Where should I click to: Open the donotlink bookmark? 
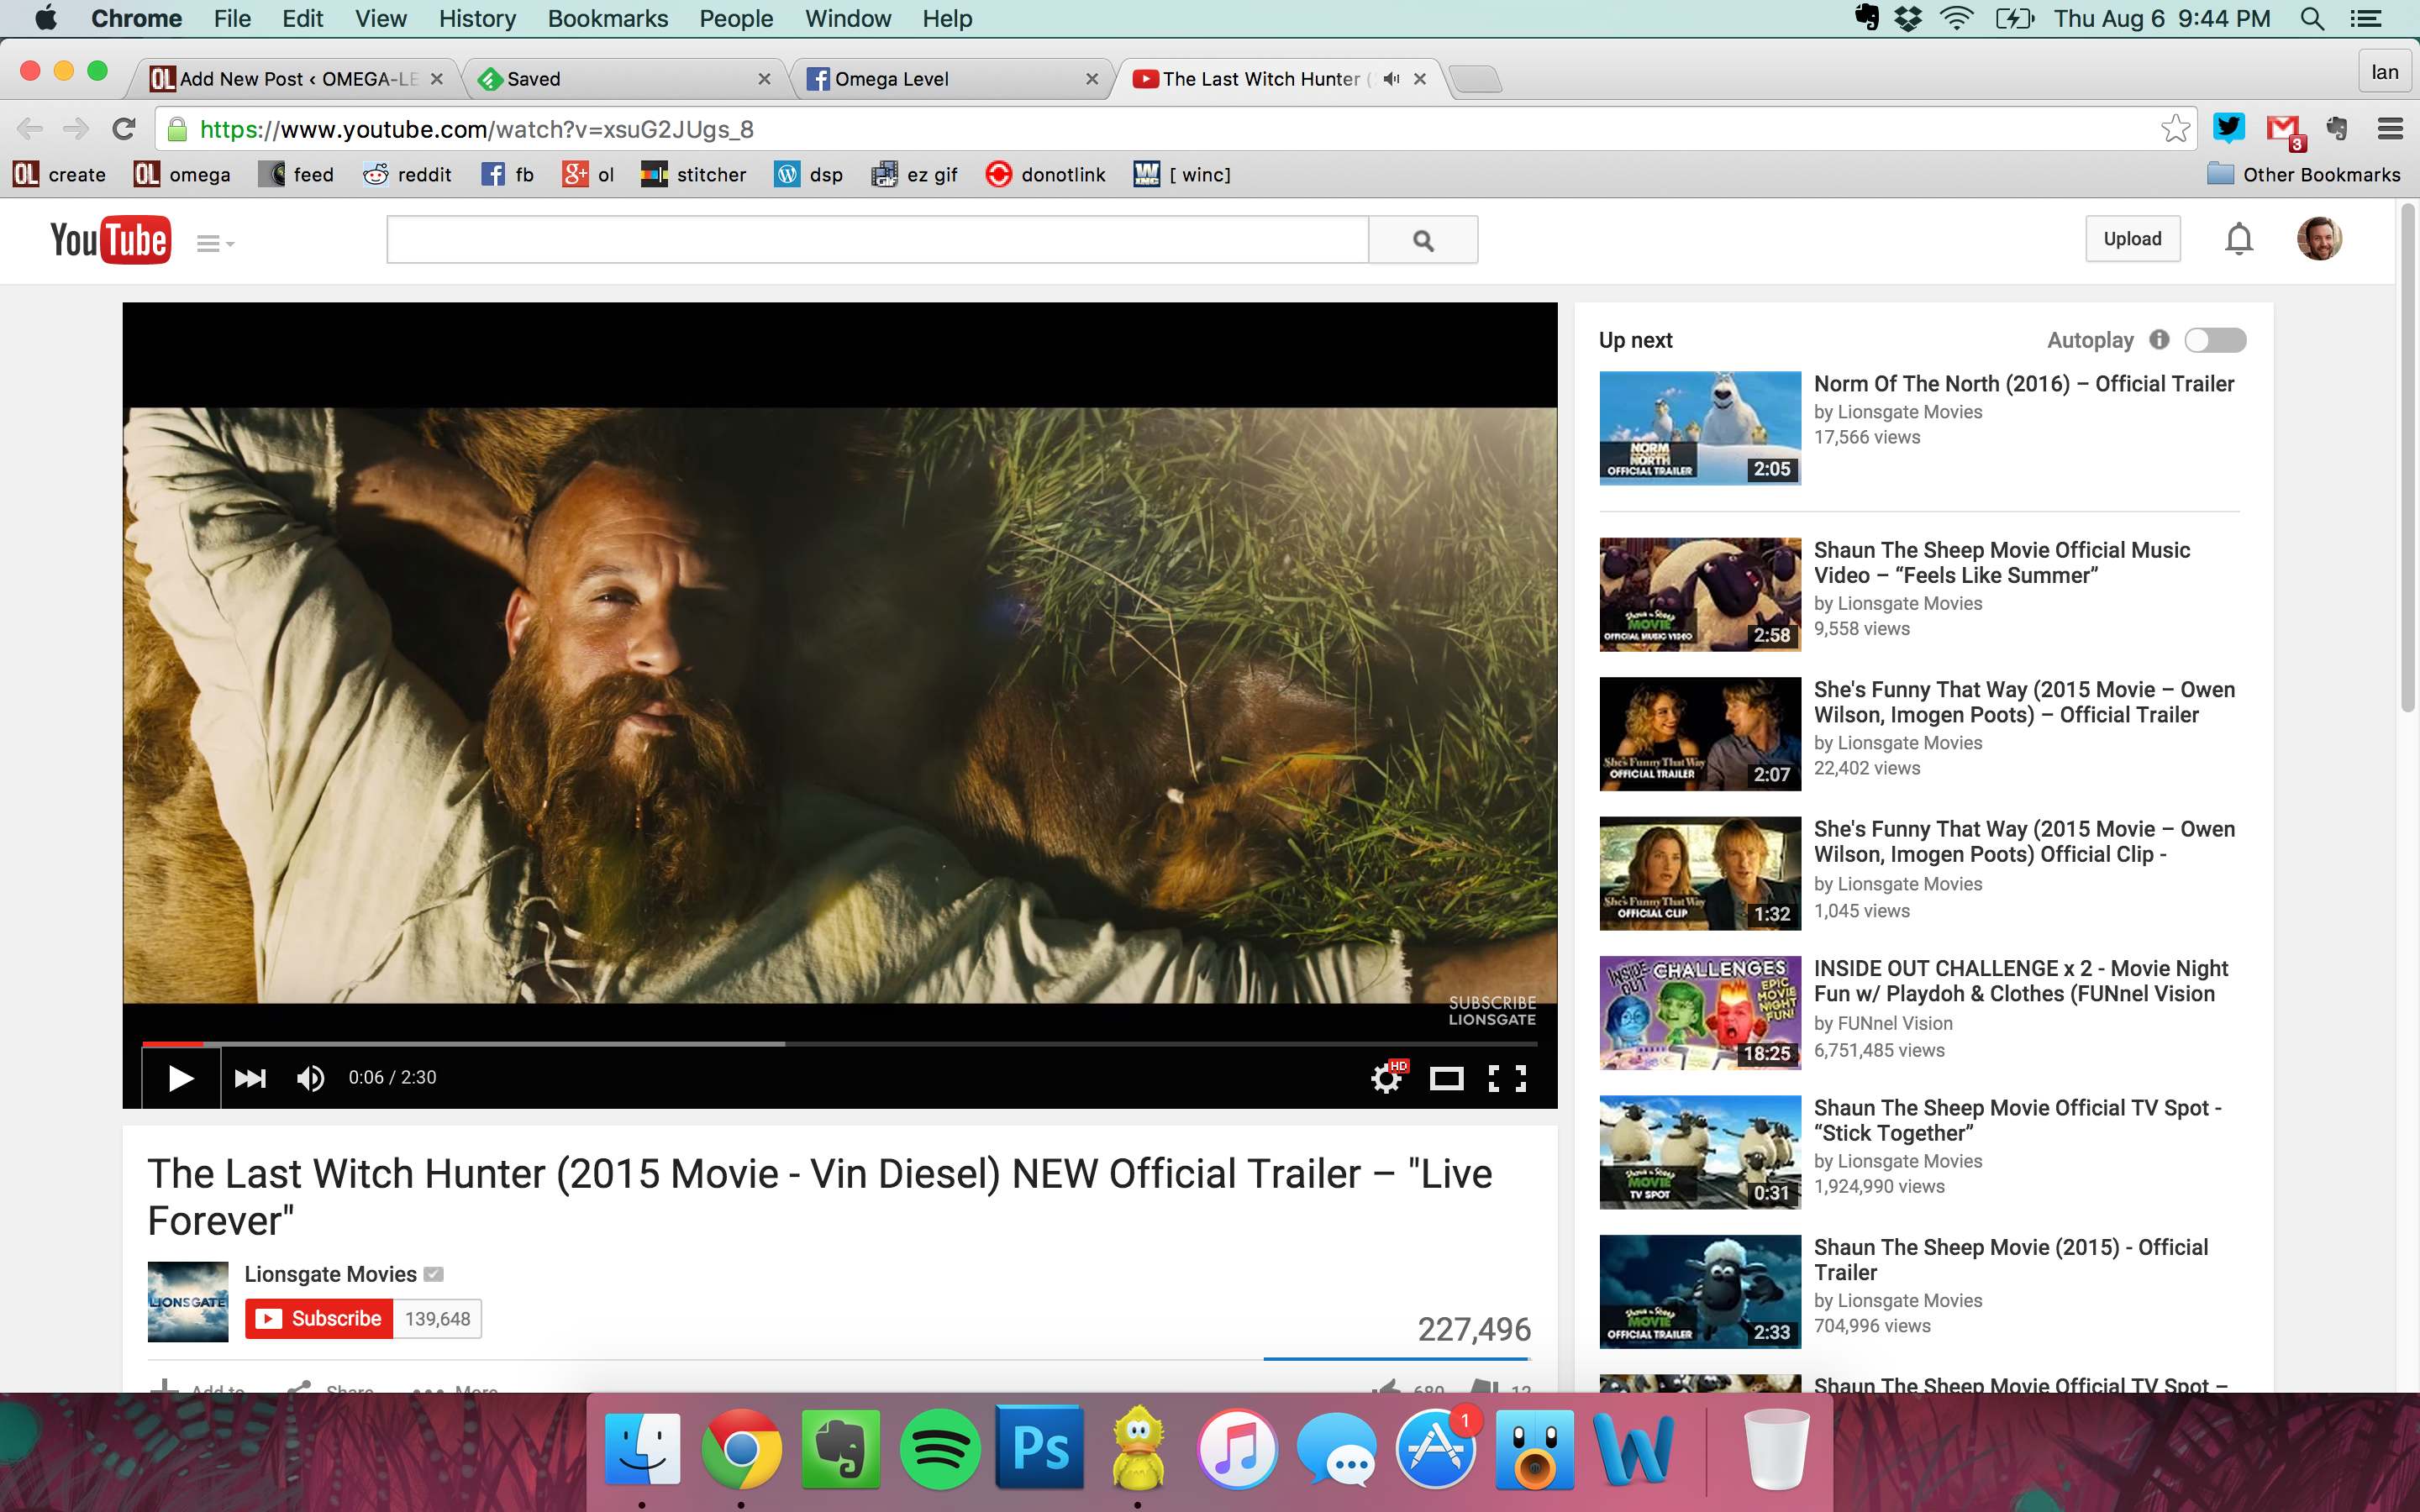1046,175
